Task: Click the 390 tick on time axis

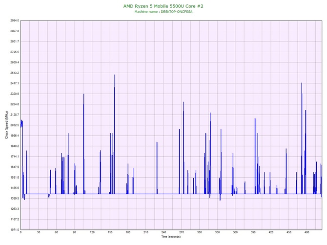Action: tap(253, 232)
